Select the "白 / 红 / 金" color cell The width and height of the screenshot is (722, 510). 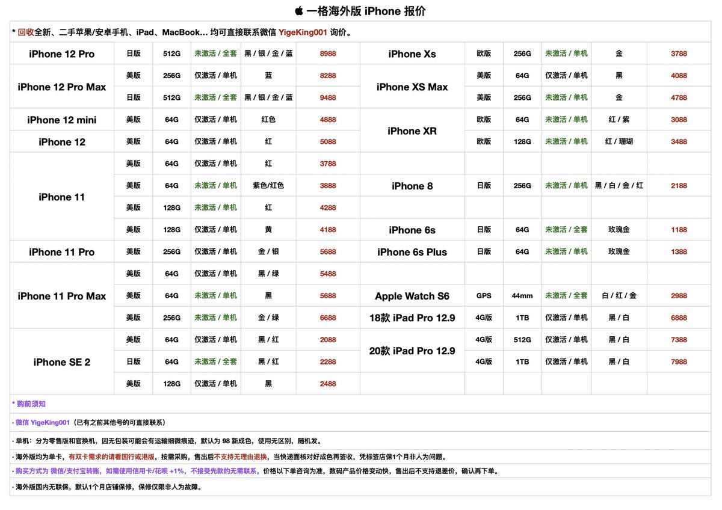point(619,296)
